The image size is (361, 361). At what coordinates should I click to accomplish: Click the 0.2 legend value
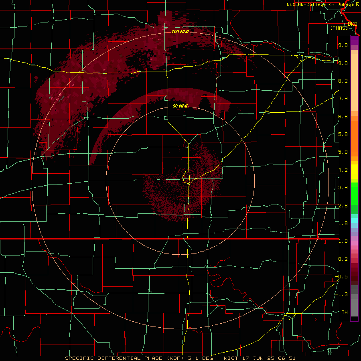point(343,259)
